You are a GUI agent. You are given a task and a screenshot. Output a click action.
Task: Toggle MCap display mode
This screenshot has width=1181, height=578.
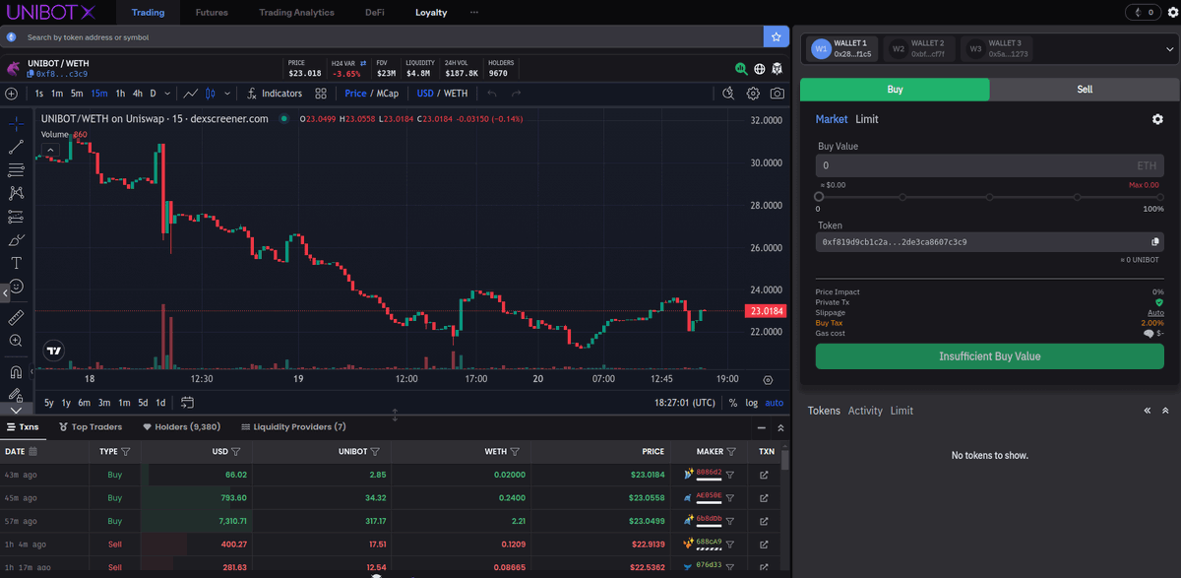[x=388, y=94]
